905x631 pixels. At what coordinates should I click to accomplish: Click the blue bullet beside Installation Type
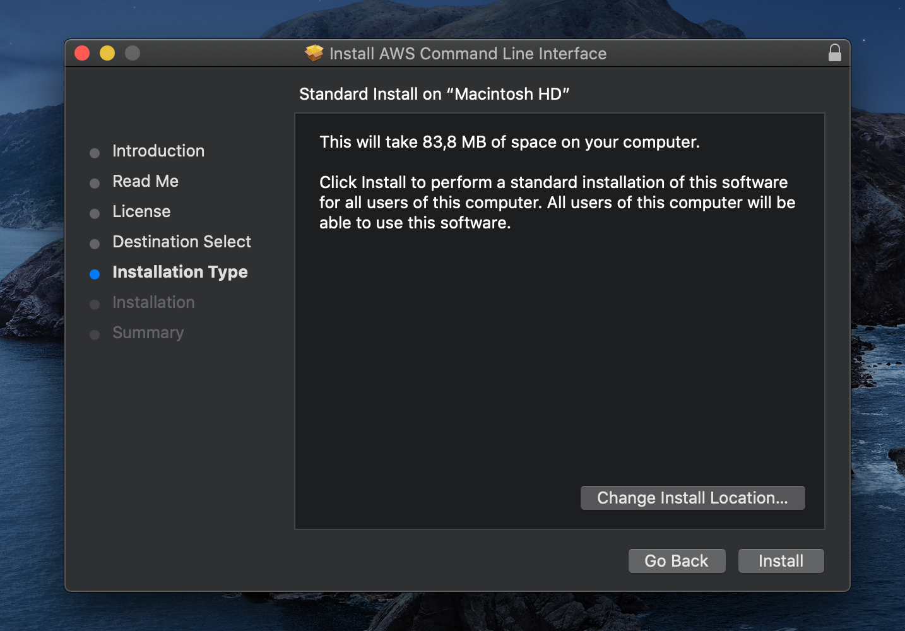tap(95, 274)
